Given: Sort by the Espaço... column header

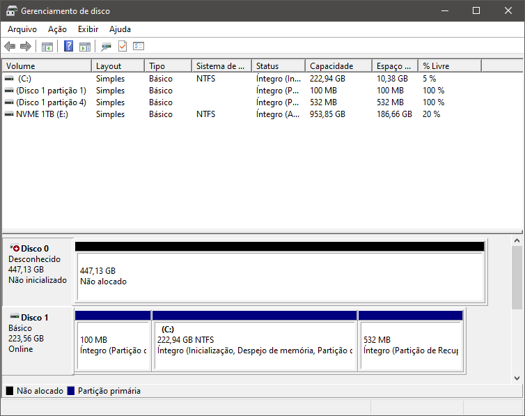Looking at the screenshot, I should pyautogui.click(x=395, y=66).
